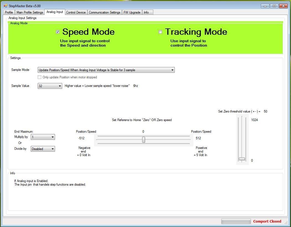Click the StepMaster app icon in title bar

6,6
